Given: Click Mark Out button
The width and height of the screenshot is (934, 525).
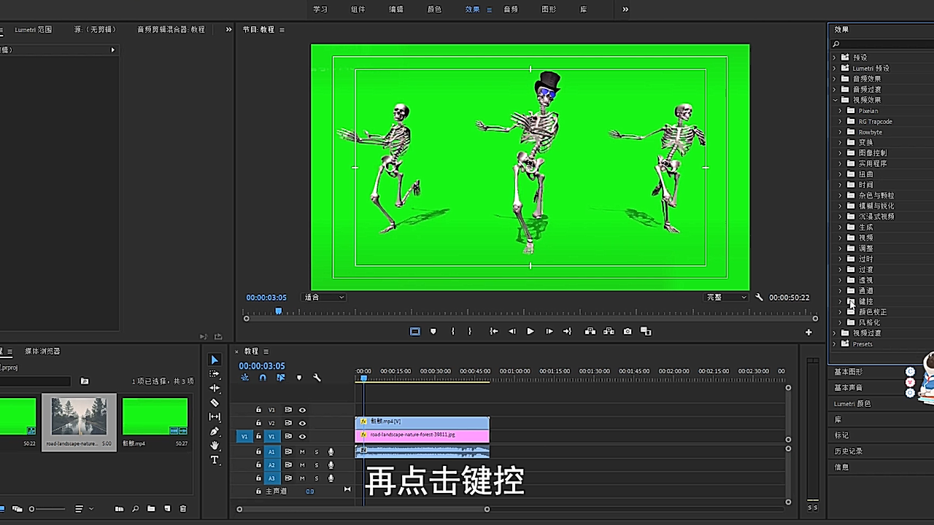Looking at the screenshot, I should pos(469,331).
